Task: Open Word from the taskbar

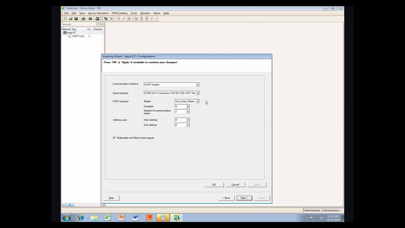Action: (x=135, y=218)
